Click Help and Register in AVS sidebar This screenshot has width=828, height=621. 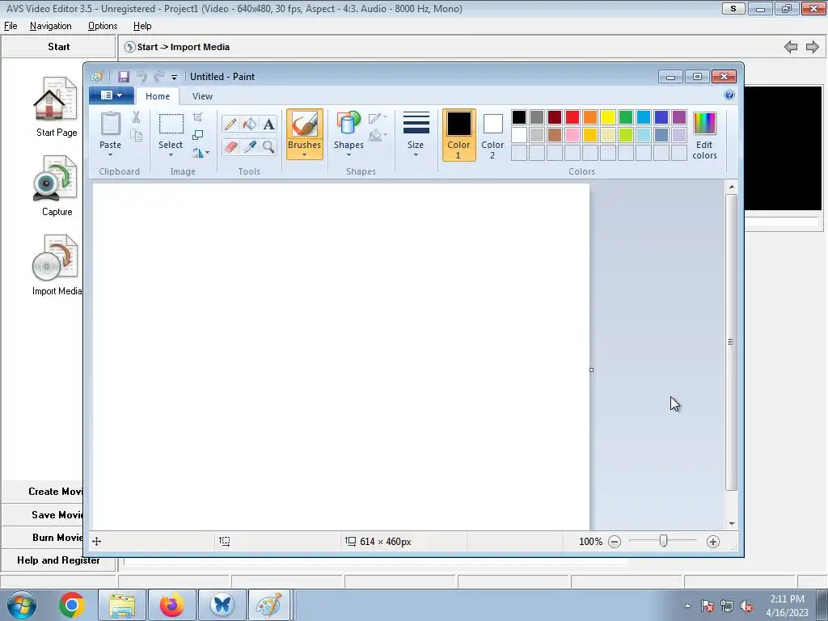click(x=58, y=560)
